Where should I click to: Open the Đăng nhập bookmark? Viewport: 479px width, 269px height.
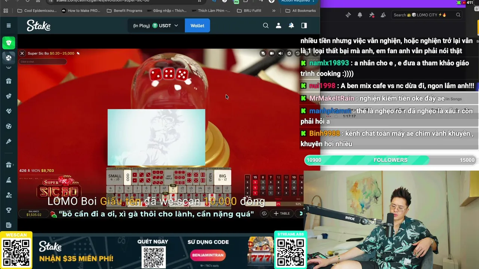pyautogui.click(x=166, y=10)
